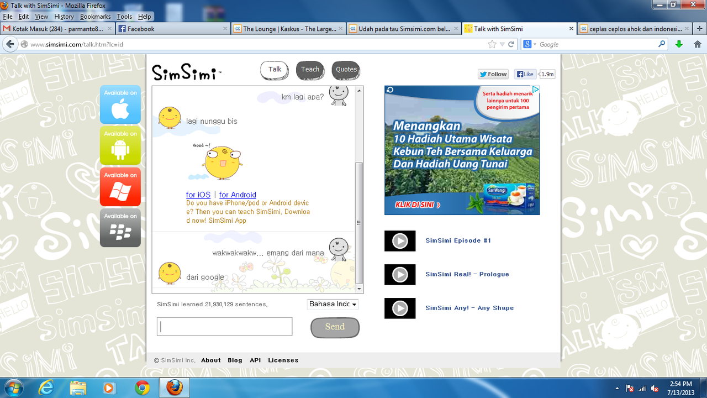The width and height of the screenshot is (707, 398).
Task: Click the Quotes button
Action: point(346,70)
